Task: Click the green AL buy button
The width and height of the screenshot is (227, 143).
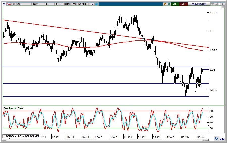Action: [x=175, y=4]
